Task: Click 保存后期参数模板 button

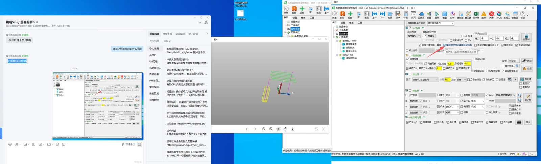Action: (x=416, y=23)
